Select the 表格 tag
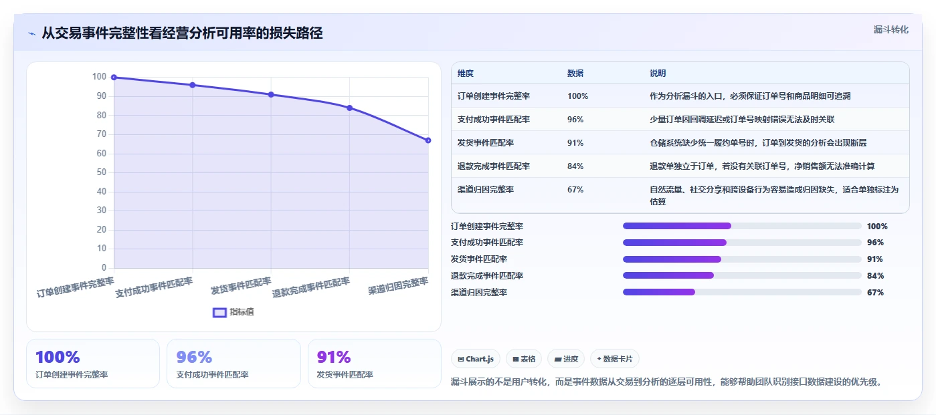 click(524, 359)
